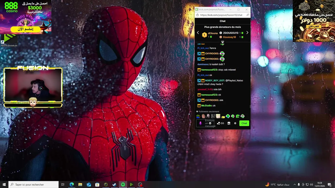The image size is (335, 188).
Task: Click username NOISY_BOY_GOT in chat
Action: [x=215, y=80]
